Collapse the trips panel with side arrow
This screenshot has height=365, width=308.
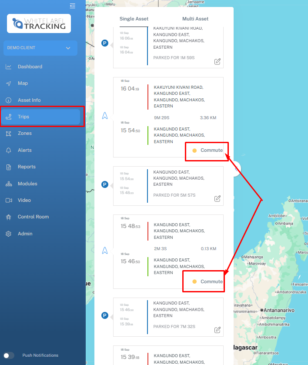click(x=236, y=169)
